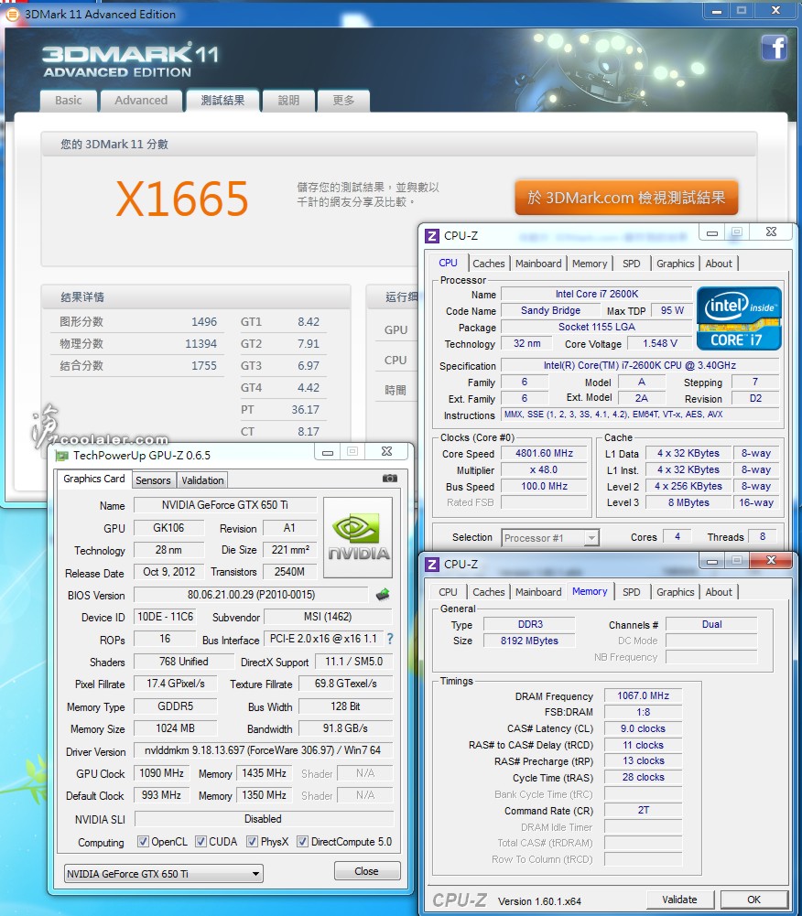This screenshot has width=802, height=916.
Task: Click the Core Speed value 4801.60 MHz
Action: tap(544, 453)
